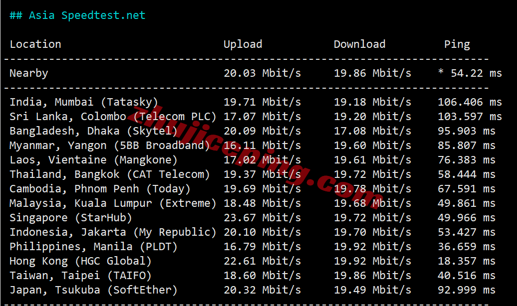This screenshot has width=517, height=306.
Task: Click Myanmar ping 85.807 ms
Action: [x=466, y=146]
